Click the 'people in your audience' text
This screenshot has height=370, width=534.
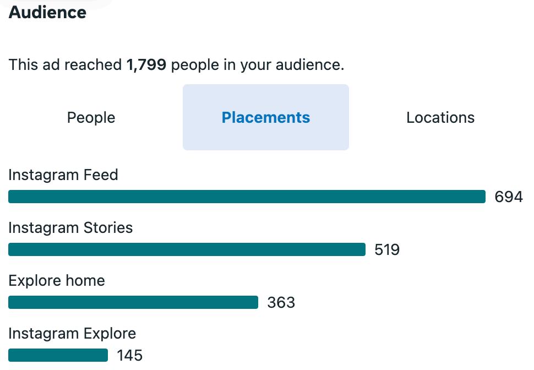point(258,65)
